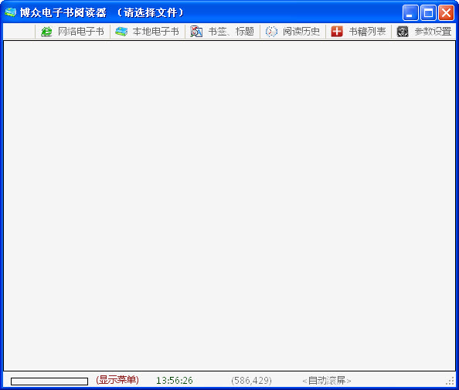Image resolution: width=459 pixels, height=390 pixels.
Task: Open the 本地电子书 toolbar item
Action: click(x=148, y=32)
